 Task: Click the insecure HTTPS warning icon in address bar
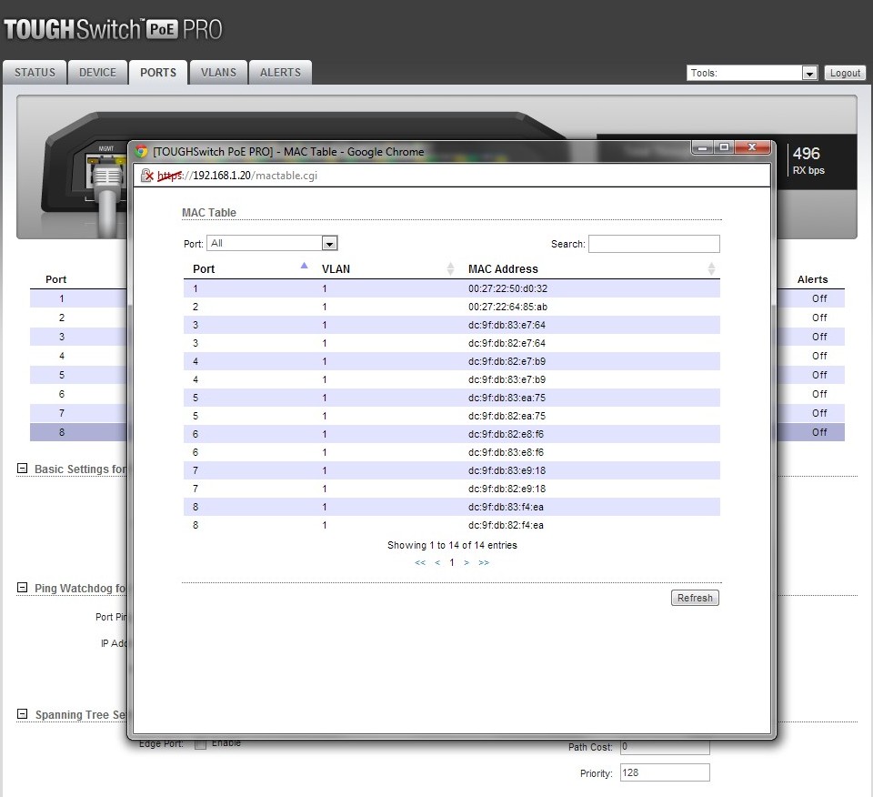point(147,176)
